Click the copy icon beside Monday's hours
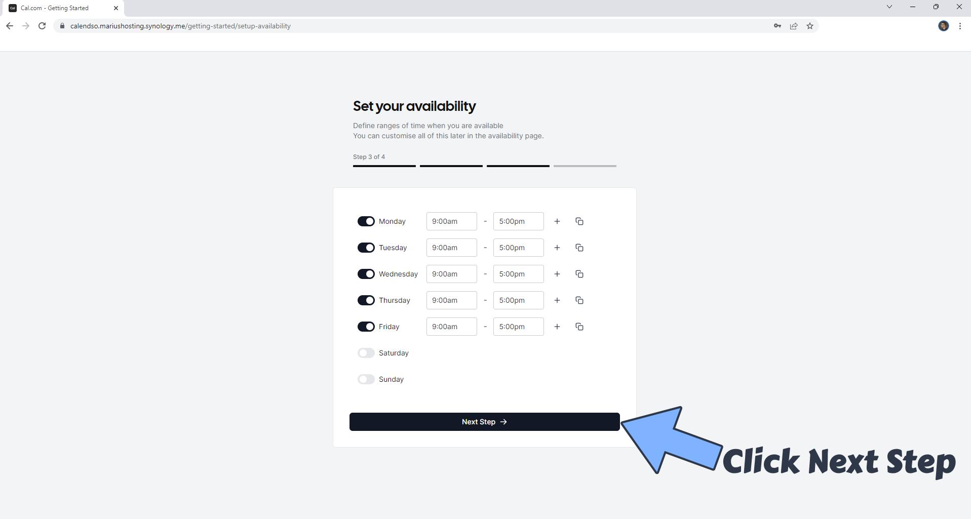Screen dimensions: 971x519 (579, 221)
